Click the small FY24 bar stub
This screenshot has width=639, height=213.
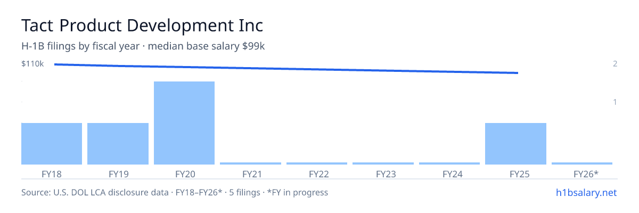(449, 163)
